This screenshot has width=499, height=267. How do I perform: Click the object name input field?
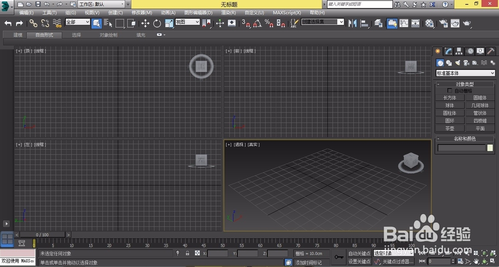pos(462,148)
